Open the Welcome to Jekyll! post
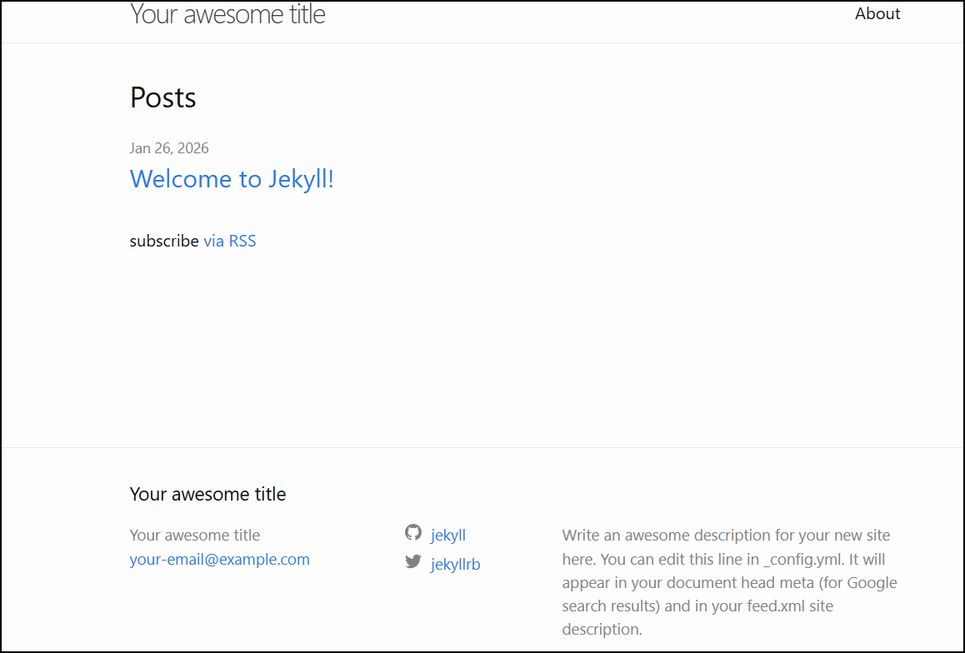The width and height of the screenshot is (965, 653). tap(232, 179)
